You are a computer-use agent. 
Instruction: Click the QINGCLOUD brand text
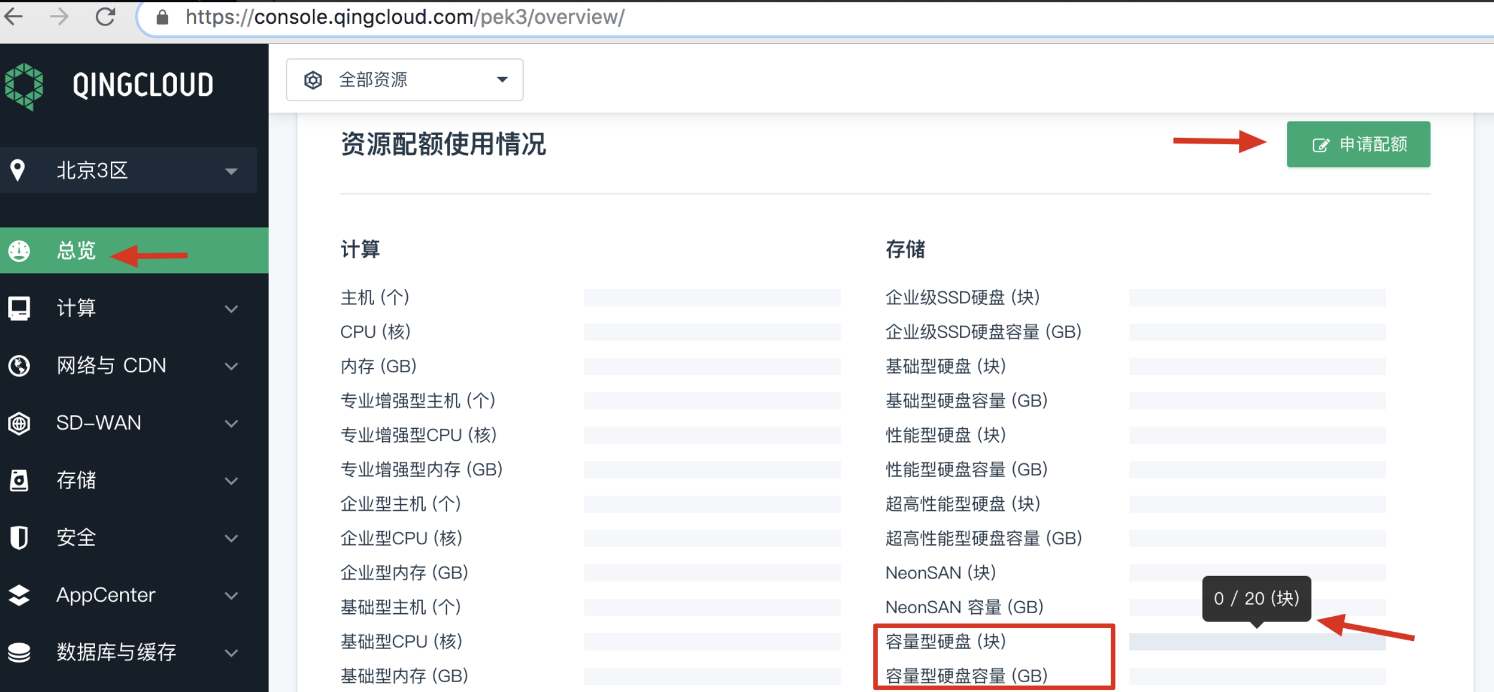(x=143, y=85)
